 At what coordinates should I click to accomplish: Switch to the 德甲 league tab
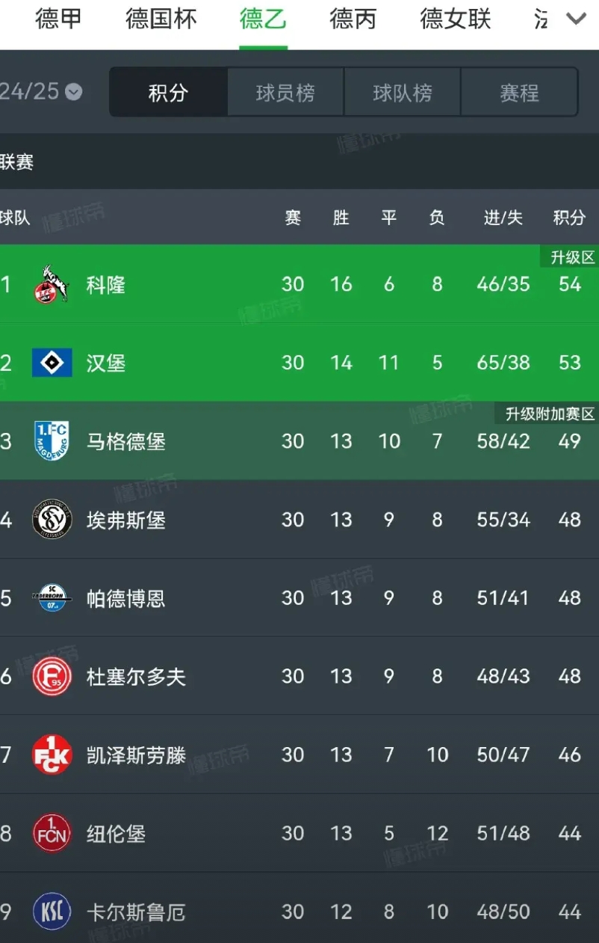tap(58, 19)
